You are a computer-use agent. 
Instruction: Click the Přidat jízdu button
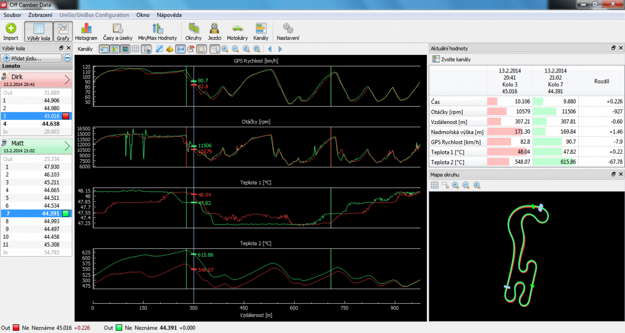coord(32,58)
